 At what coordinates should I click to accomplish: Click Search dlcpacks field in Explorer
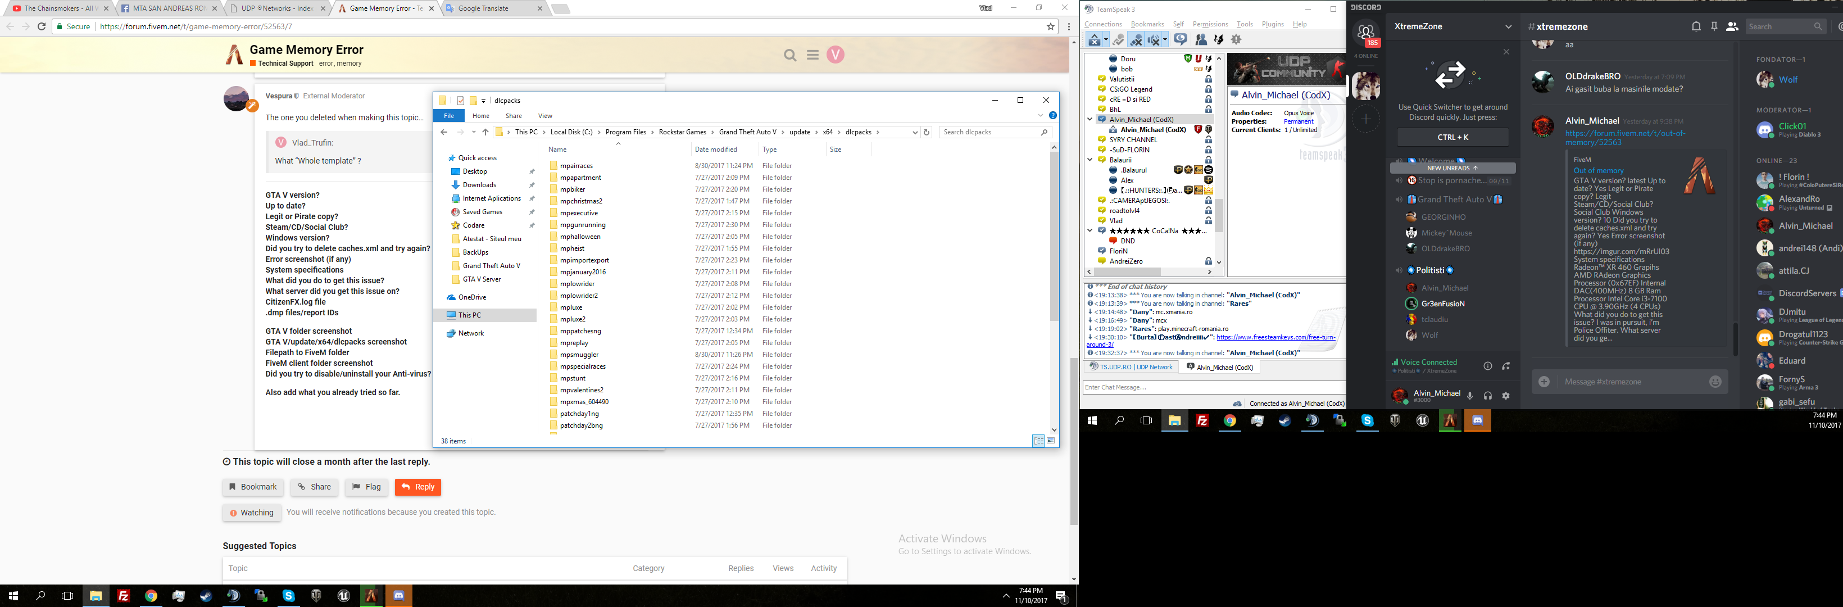tap(995, 132)
